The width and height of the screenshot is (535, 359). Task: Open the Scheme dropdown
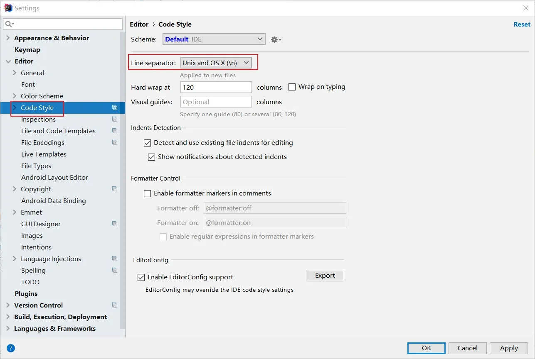click(x=214, y=39)
